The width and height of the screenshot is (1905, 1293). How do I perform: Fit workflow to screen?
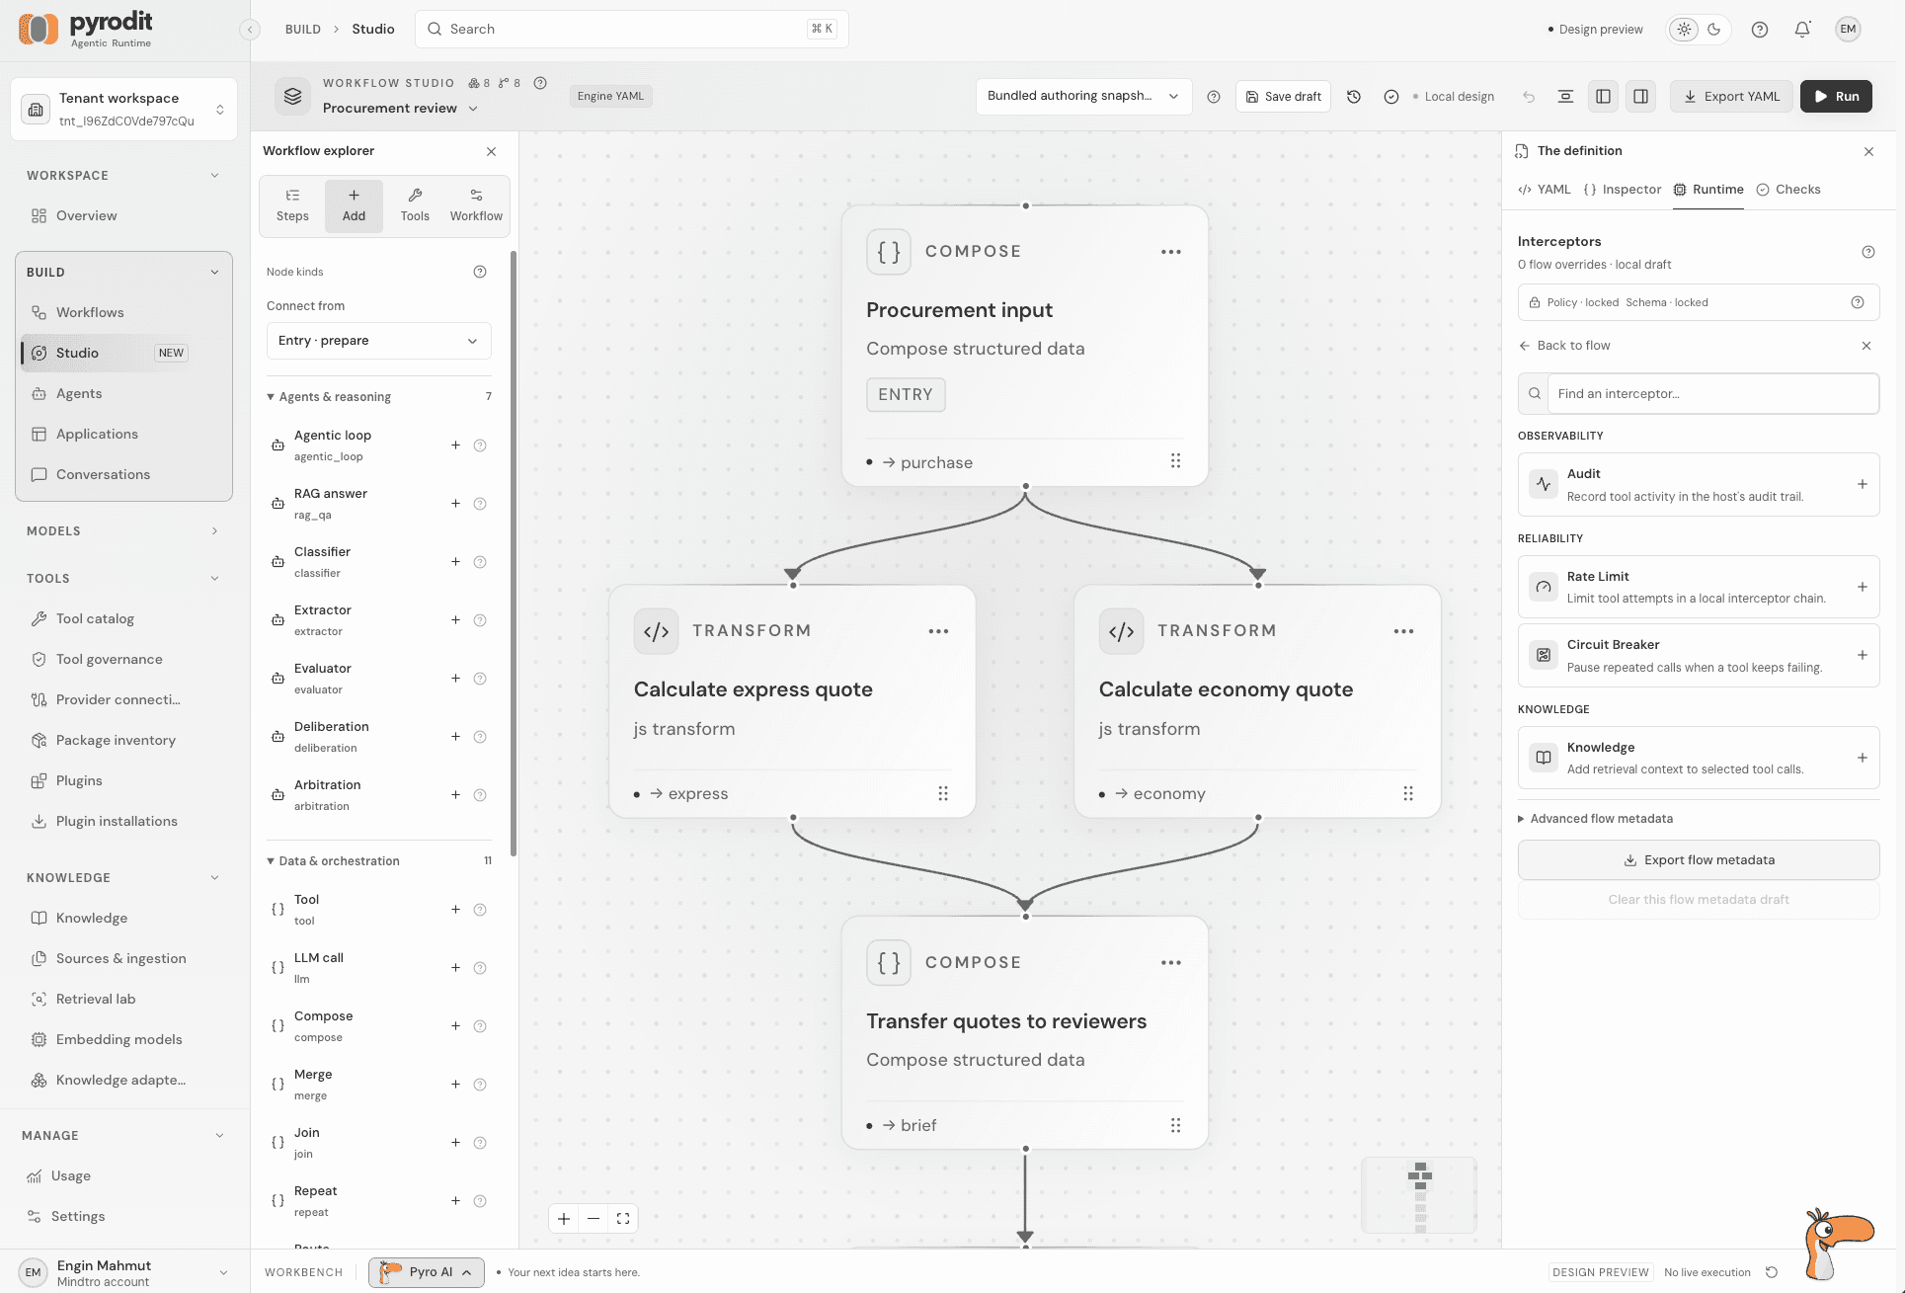pos(623,1219)
